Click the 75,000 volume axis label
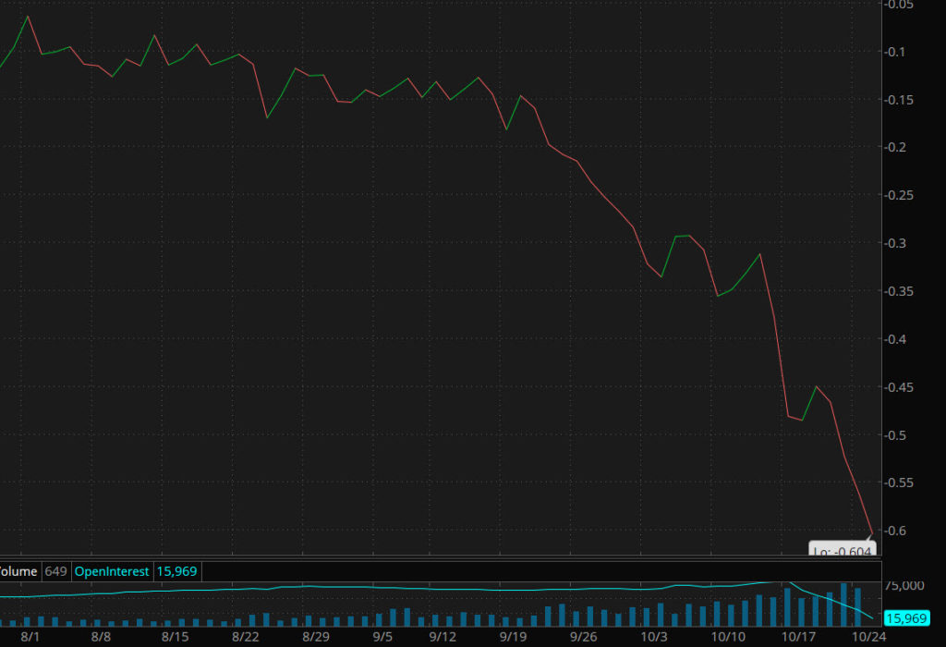 pos(905,585)
